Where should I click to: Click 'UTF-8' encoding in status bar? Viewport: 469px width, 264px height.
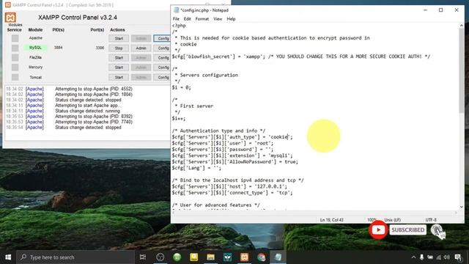point(431,220)
